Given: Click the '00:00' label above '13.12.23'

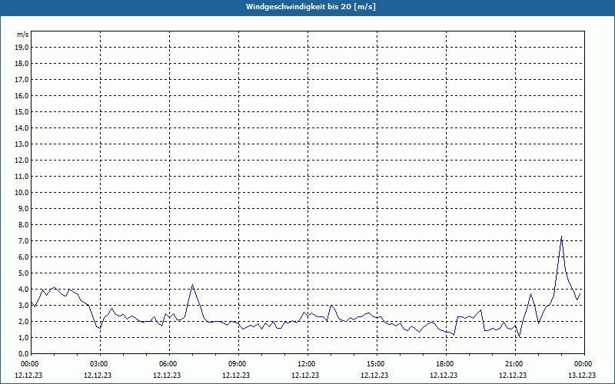Looking at the screenshot, I should 584,364.
